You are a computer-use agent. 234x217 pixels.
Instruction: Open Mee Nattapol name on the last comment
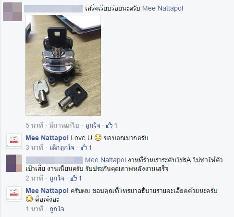click(x=47, y=191)
